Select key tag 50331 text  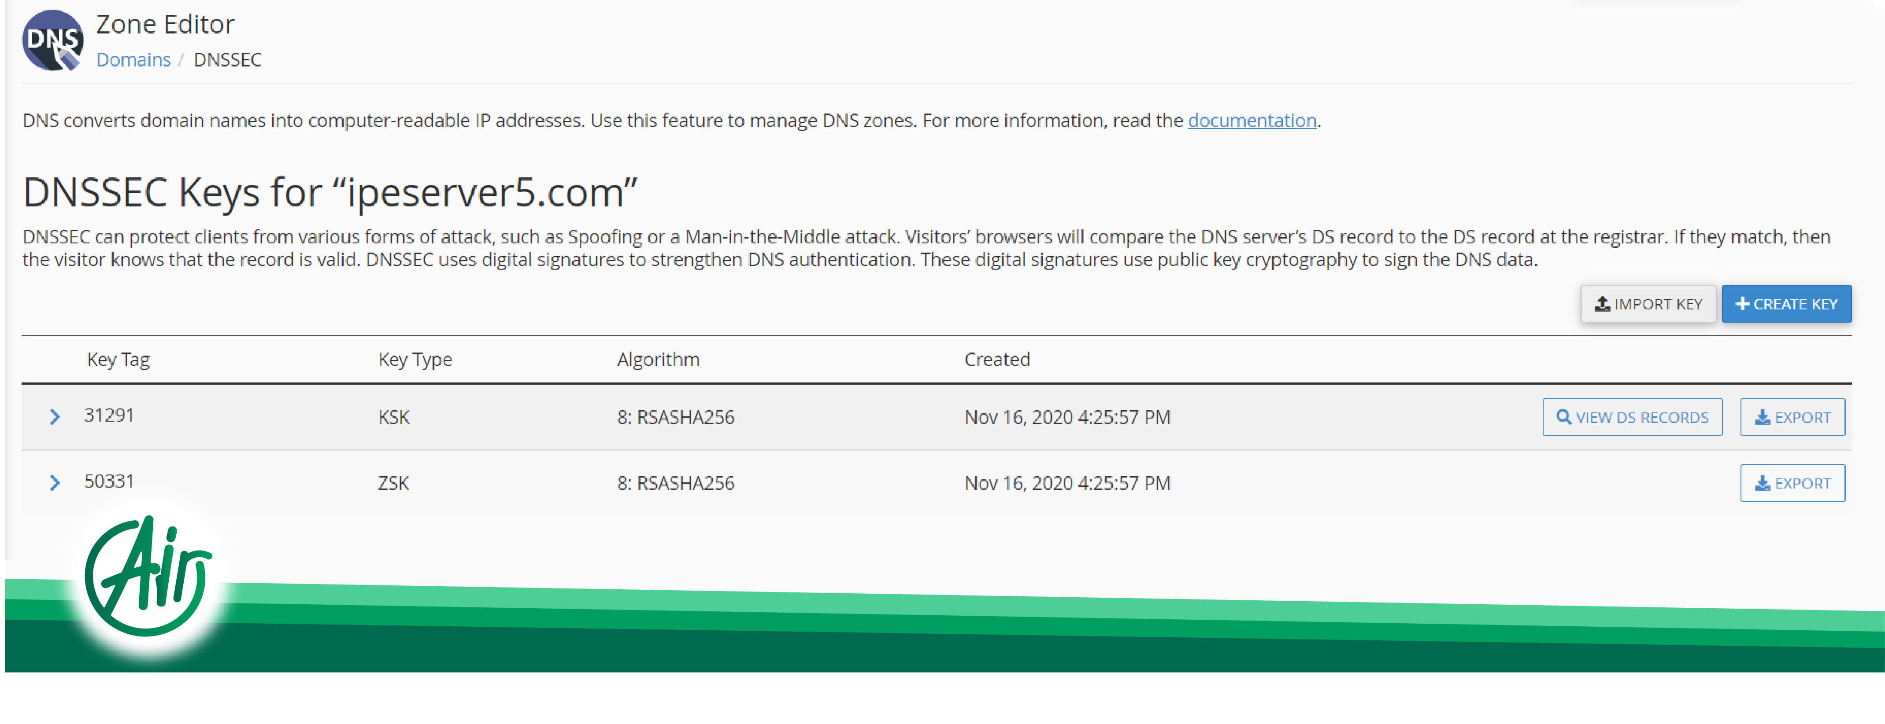[109, 481]
